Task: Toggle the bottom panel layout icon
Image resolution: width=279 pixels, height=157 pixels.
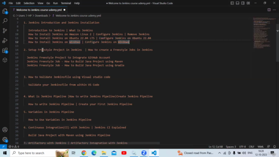Action: tap(237, 3)
